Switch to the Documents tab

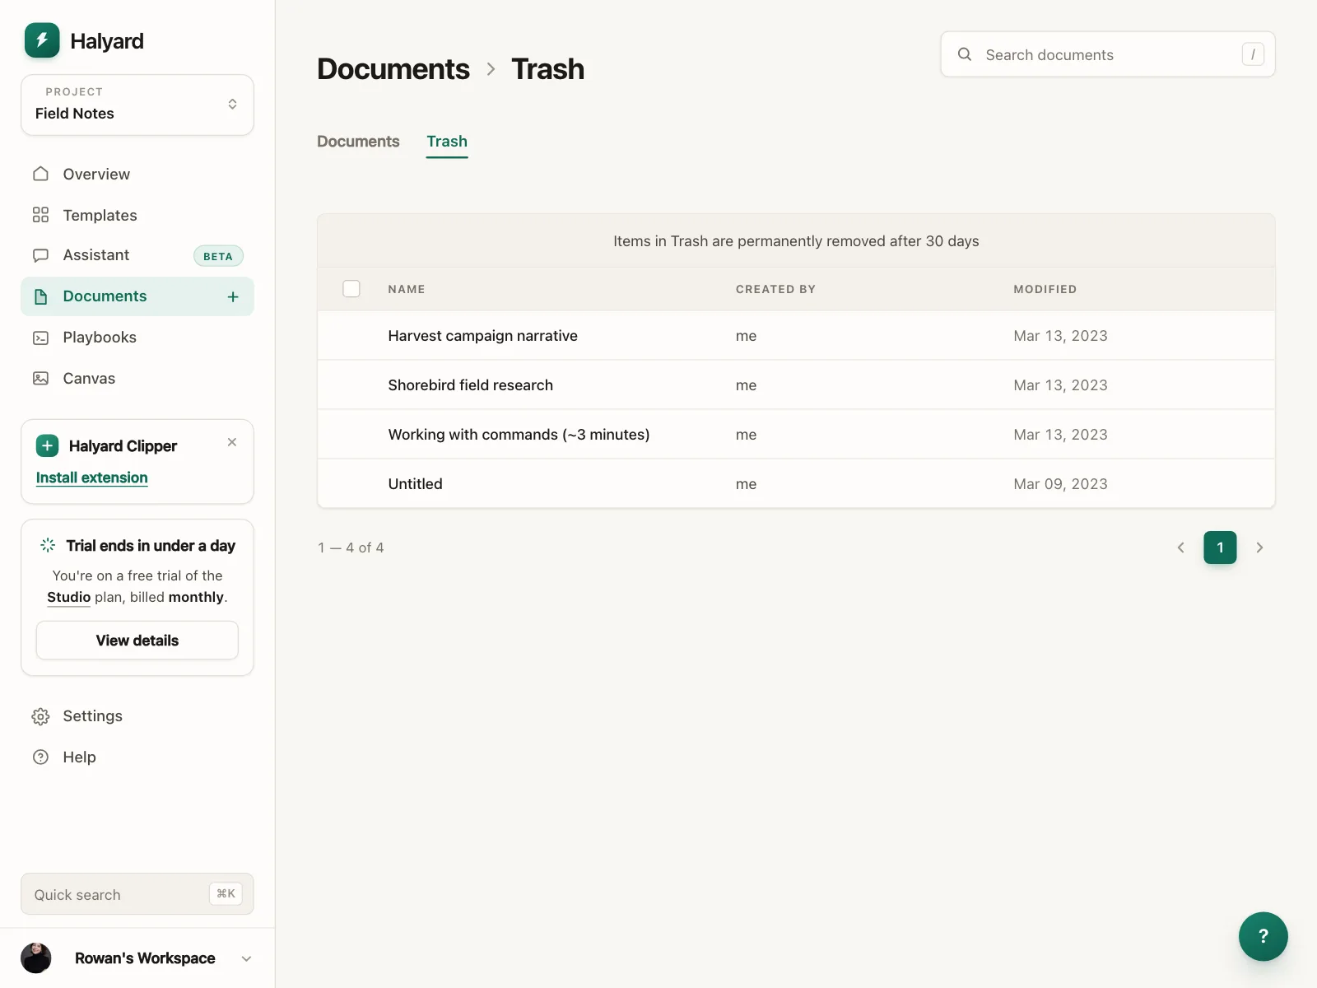point(358,142)
